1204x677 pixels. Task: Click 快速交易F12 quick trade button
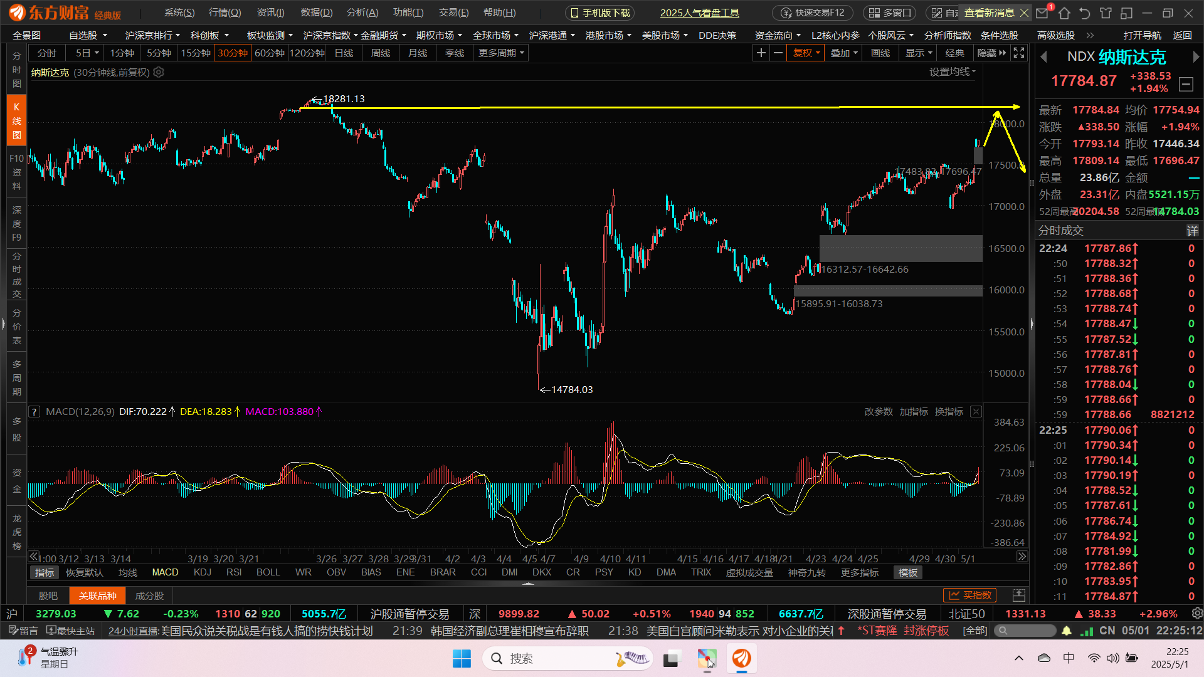[812, 13]
